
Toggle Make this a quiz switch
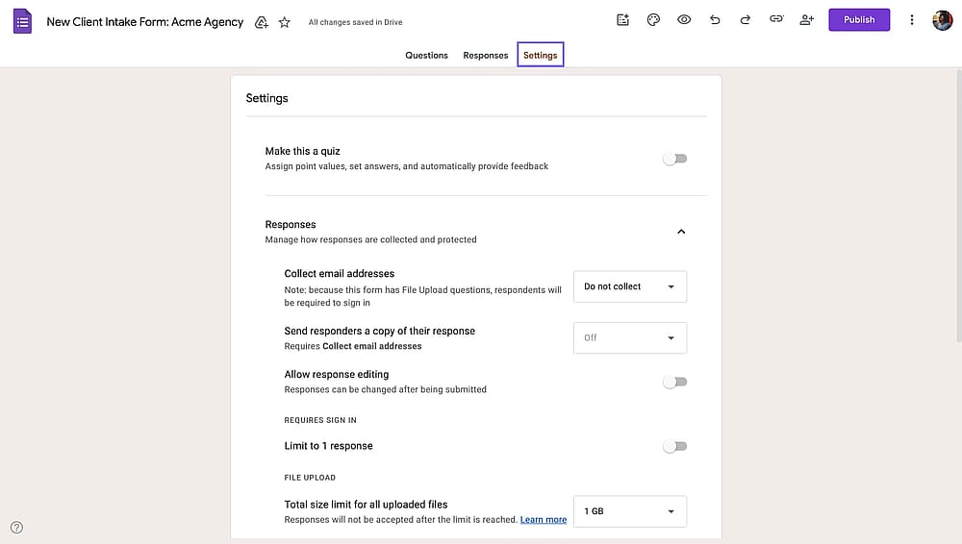coord(675,159)
